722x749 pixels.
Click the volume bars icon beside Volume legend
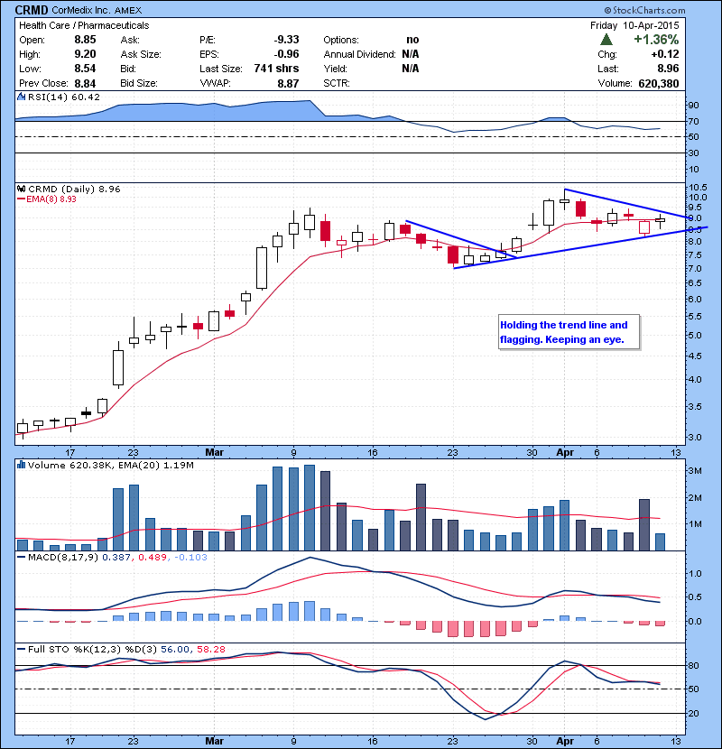click(x=21, y=465)
